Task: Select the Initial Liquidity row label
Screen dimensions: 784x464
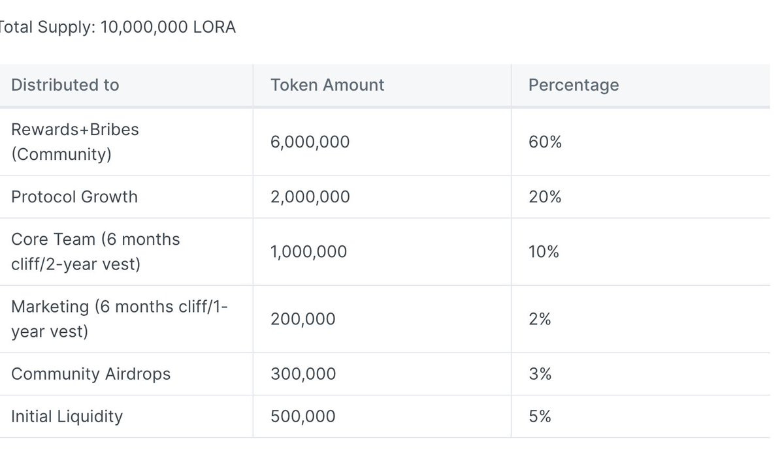Action: [x=67, y=416]
